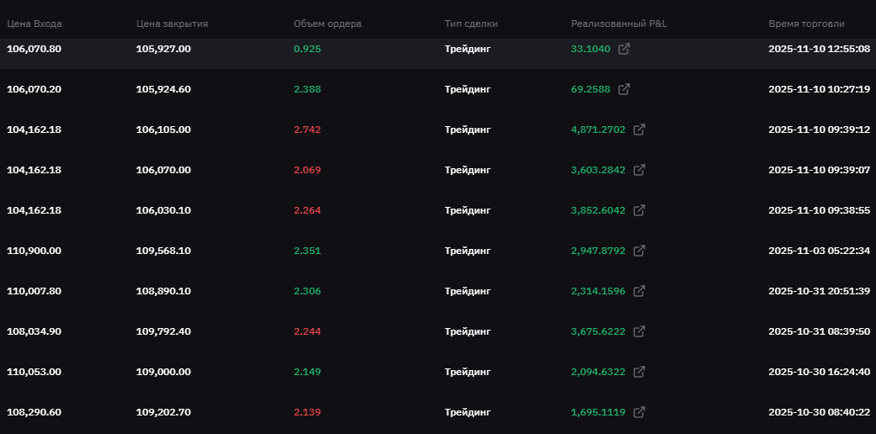Open share icon beside 2,314.1596 P&L
The image size is (876, 434).
(639, 291)
